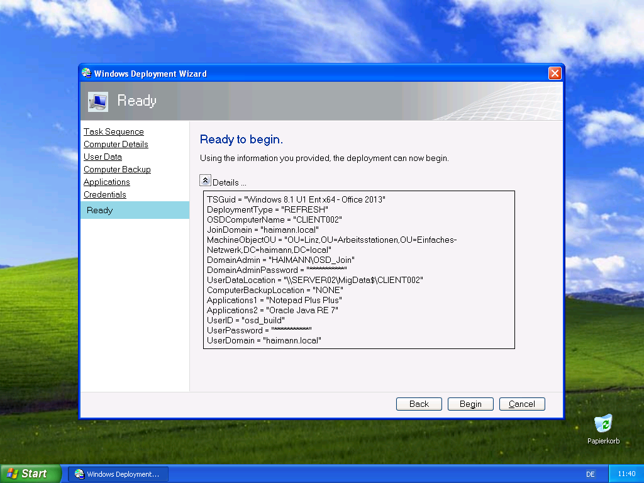Click the wizard title bar icon
Image resolution: width=644 pixels, height=483 pixels.
tap(86, 73)
